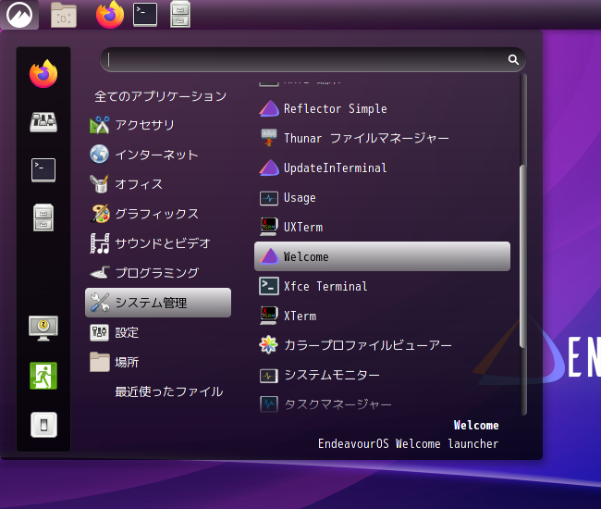Click the search magnifier icon
The height and width of the screenshot is (509, 601).
point(513,59)
